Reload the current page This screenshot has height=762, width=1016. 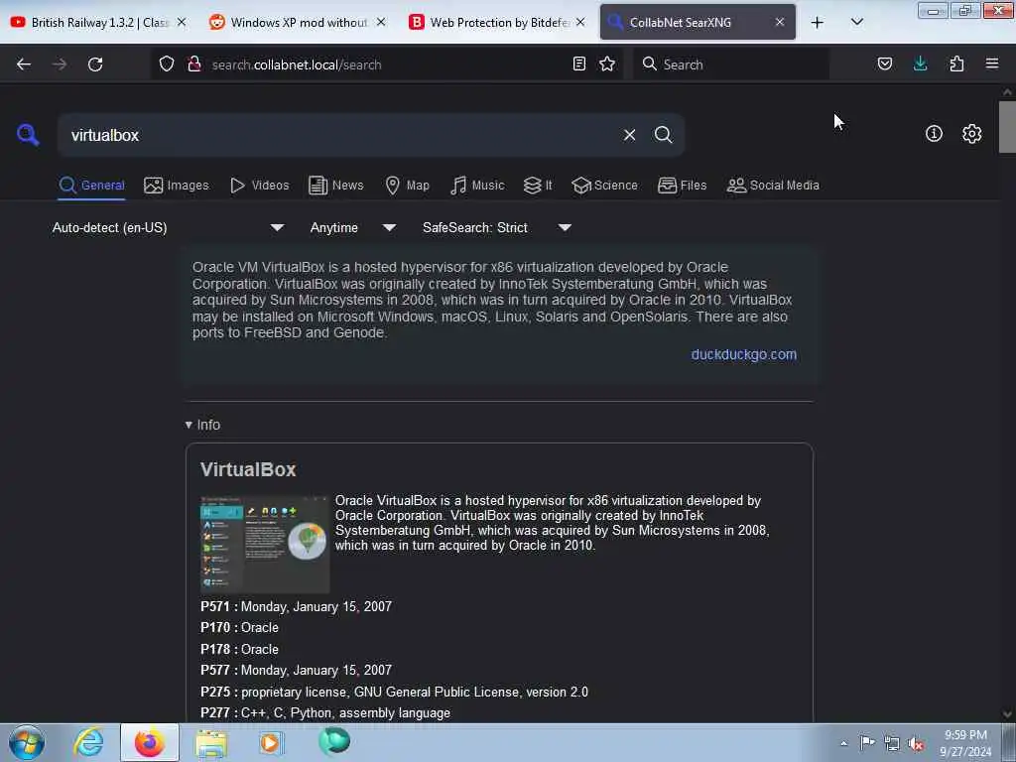(x=95, y=64)
